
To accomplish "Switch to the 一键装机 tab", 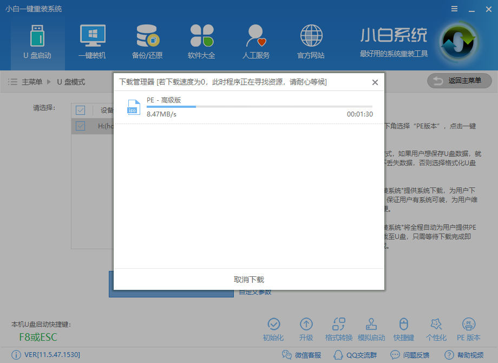I will click(x=92, y=41).
